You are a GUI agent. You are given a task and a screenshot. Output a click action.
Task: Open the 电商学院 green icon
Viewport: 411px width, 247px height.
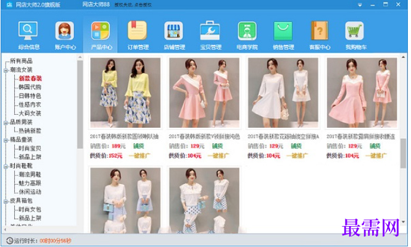click(x=247, y=31)
